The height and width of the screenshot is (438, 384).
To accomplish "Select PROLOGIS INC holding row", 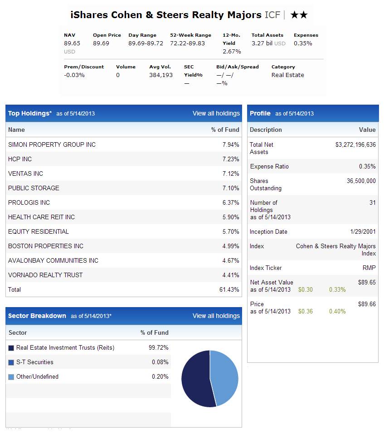I will coord(124,203).
